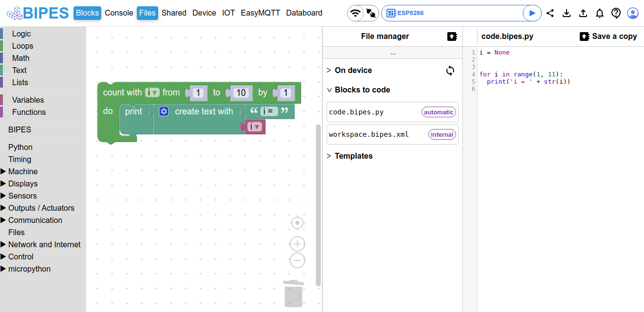The width and height of the screenshot is (644, 312).
Task: Open the notifications bell
Action: click(x=600, y=13)
